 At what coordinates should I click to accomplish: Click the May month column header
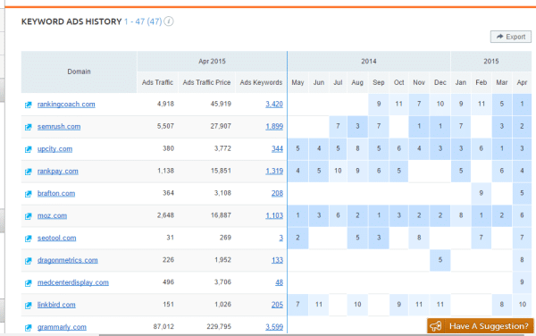(x=297, y=82)
